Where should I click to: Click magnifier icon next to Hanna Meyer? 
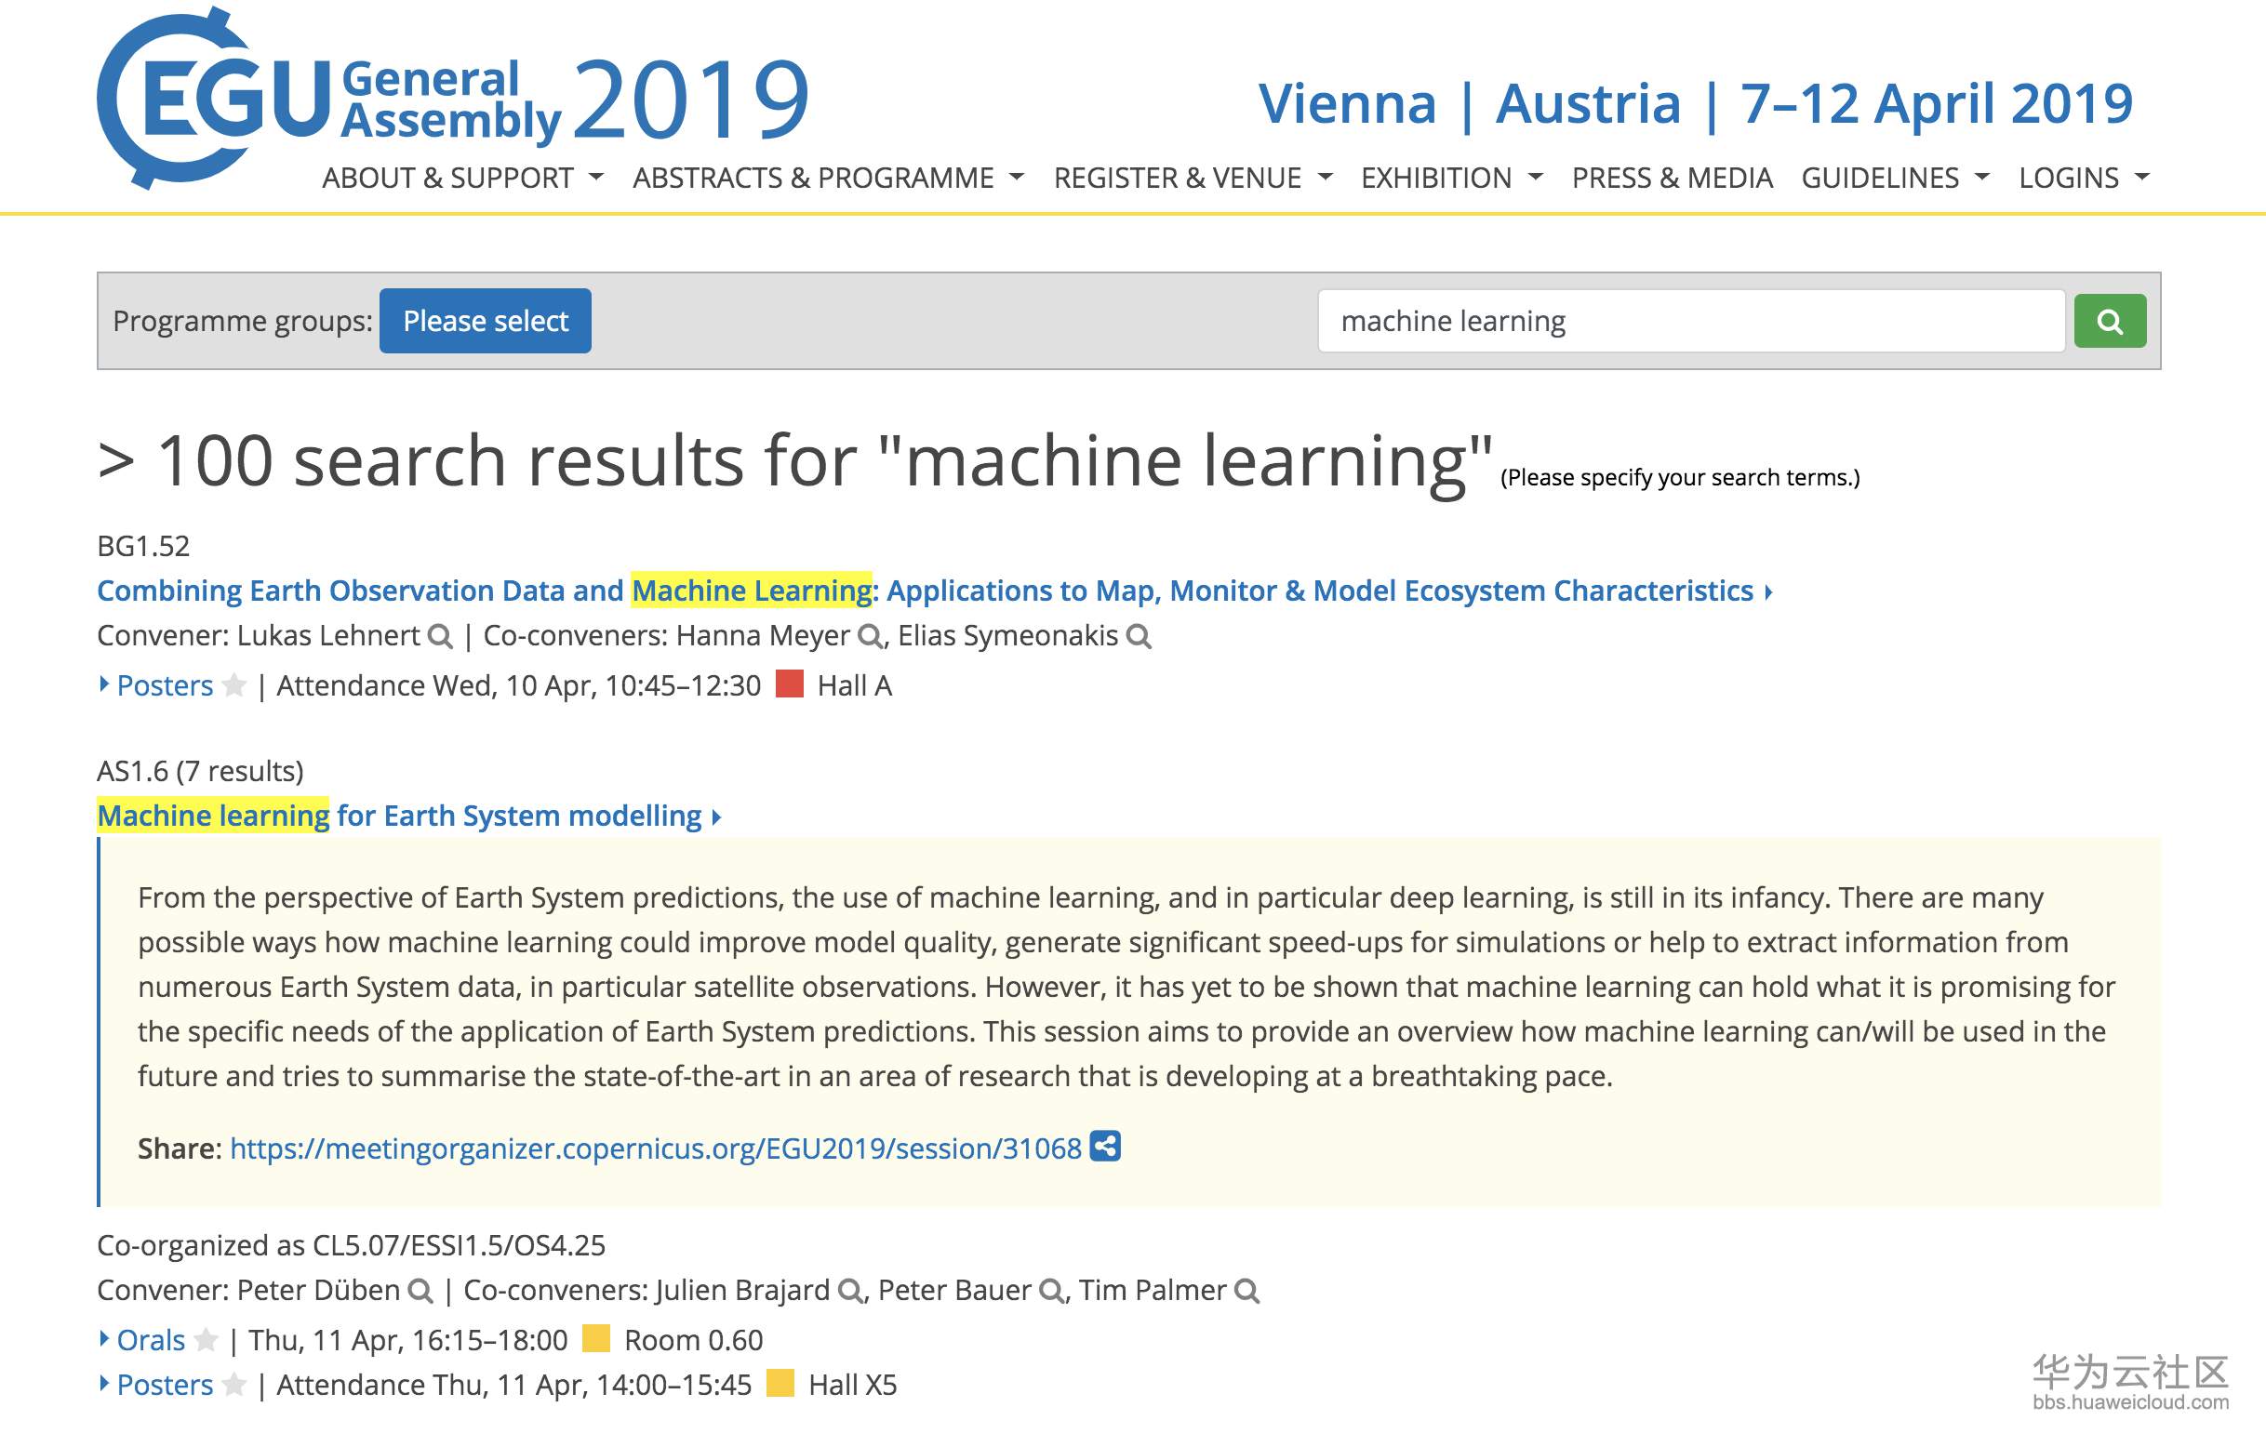click(x=871, y=637)
